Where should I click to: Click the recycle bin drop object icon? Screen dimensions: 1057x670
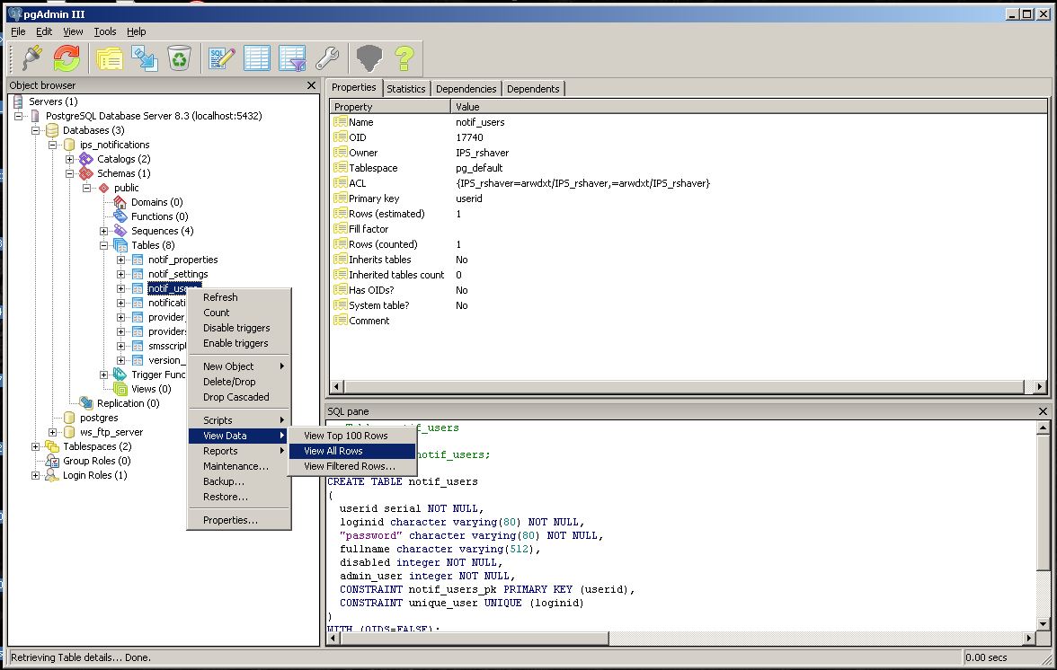coord(180,58)
